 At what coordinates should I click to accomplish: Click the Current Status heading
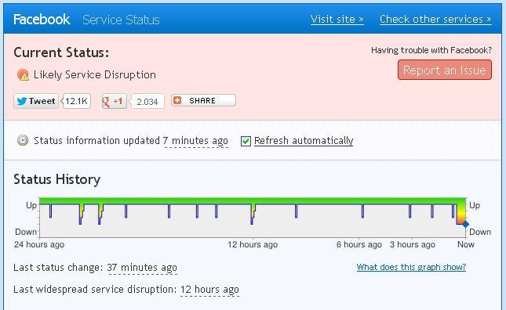click(x=61, y=52)
